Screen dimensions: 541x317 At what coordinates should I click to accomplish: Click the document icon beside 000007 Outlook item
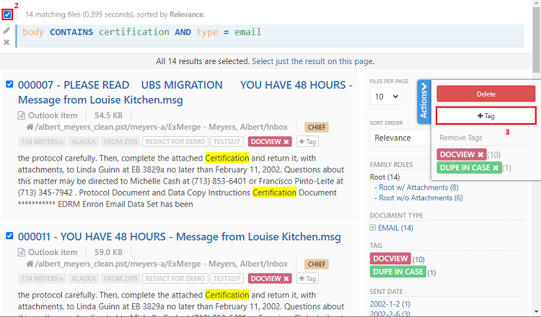point(22,115)
